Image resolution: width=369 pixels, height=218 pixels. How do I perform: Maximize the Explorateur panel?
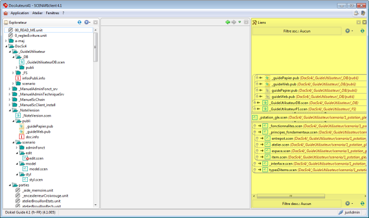click(x=96, y=23)
